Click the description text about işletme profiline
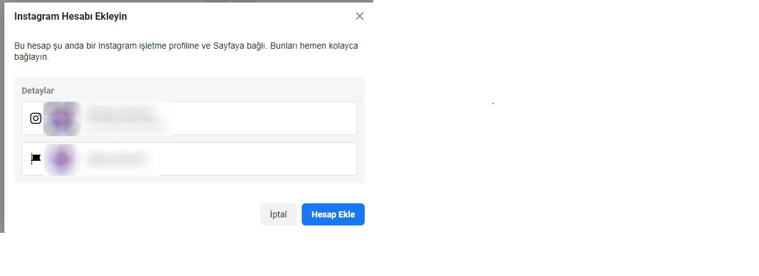The height and width of the screenshot is (276, 759). click(186, 51)
